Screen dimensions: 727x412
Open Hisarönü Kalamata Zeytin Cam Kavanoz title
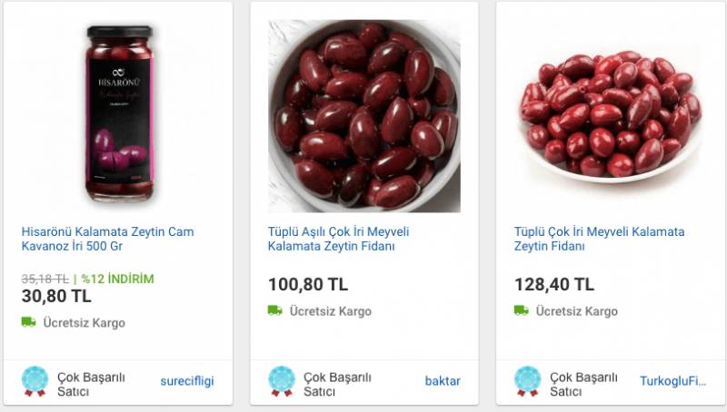[x=107, y=239]
